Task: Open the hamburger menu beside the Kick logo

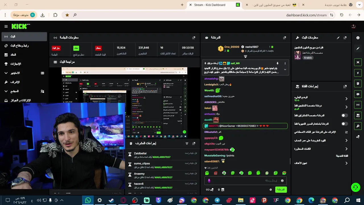Action: click(6, 26)
